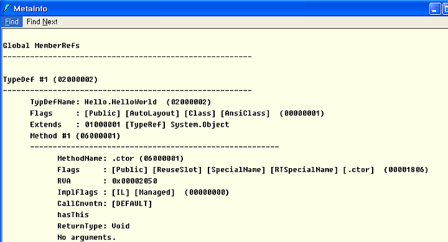Click the type flags line with [AutoLayout]
448x242 pixels.
coord(177,113)
